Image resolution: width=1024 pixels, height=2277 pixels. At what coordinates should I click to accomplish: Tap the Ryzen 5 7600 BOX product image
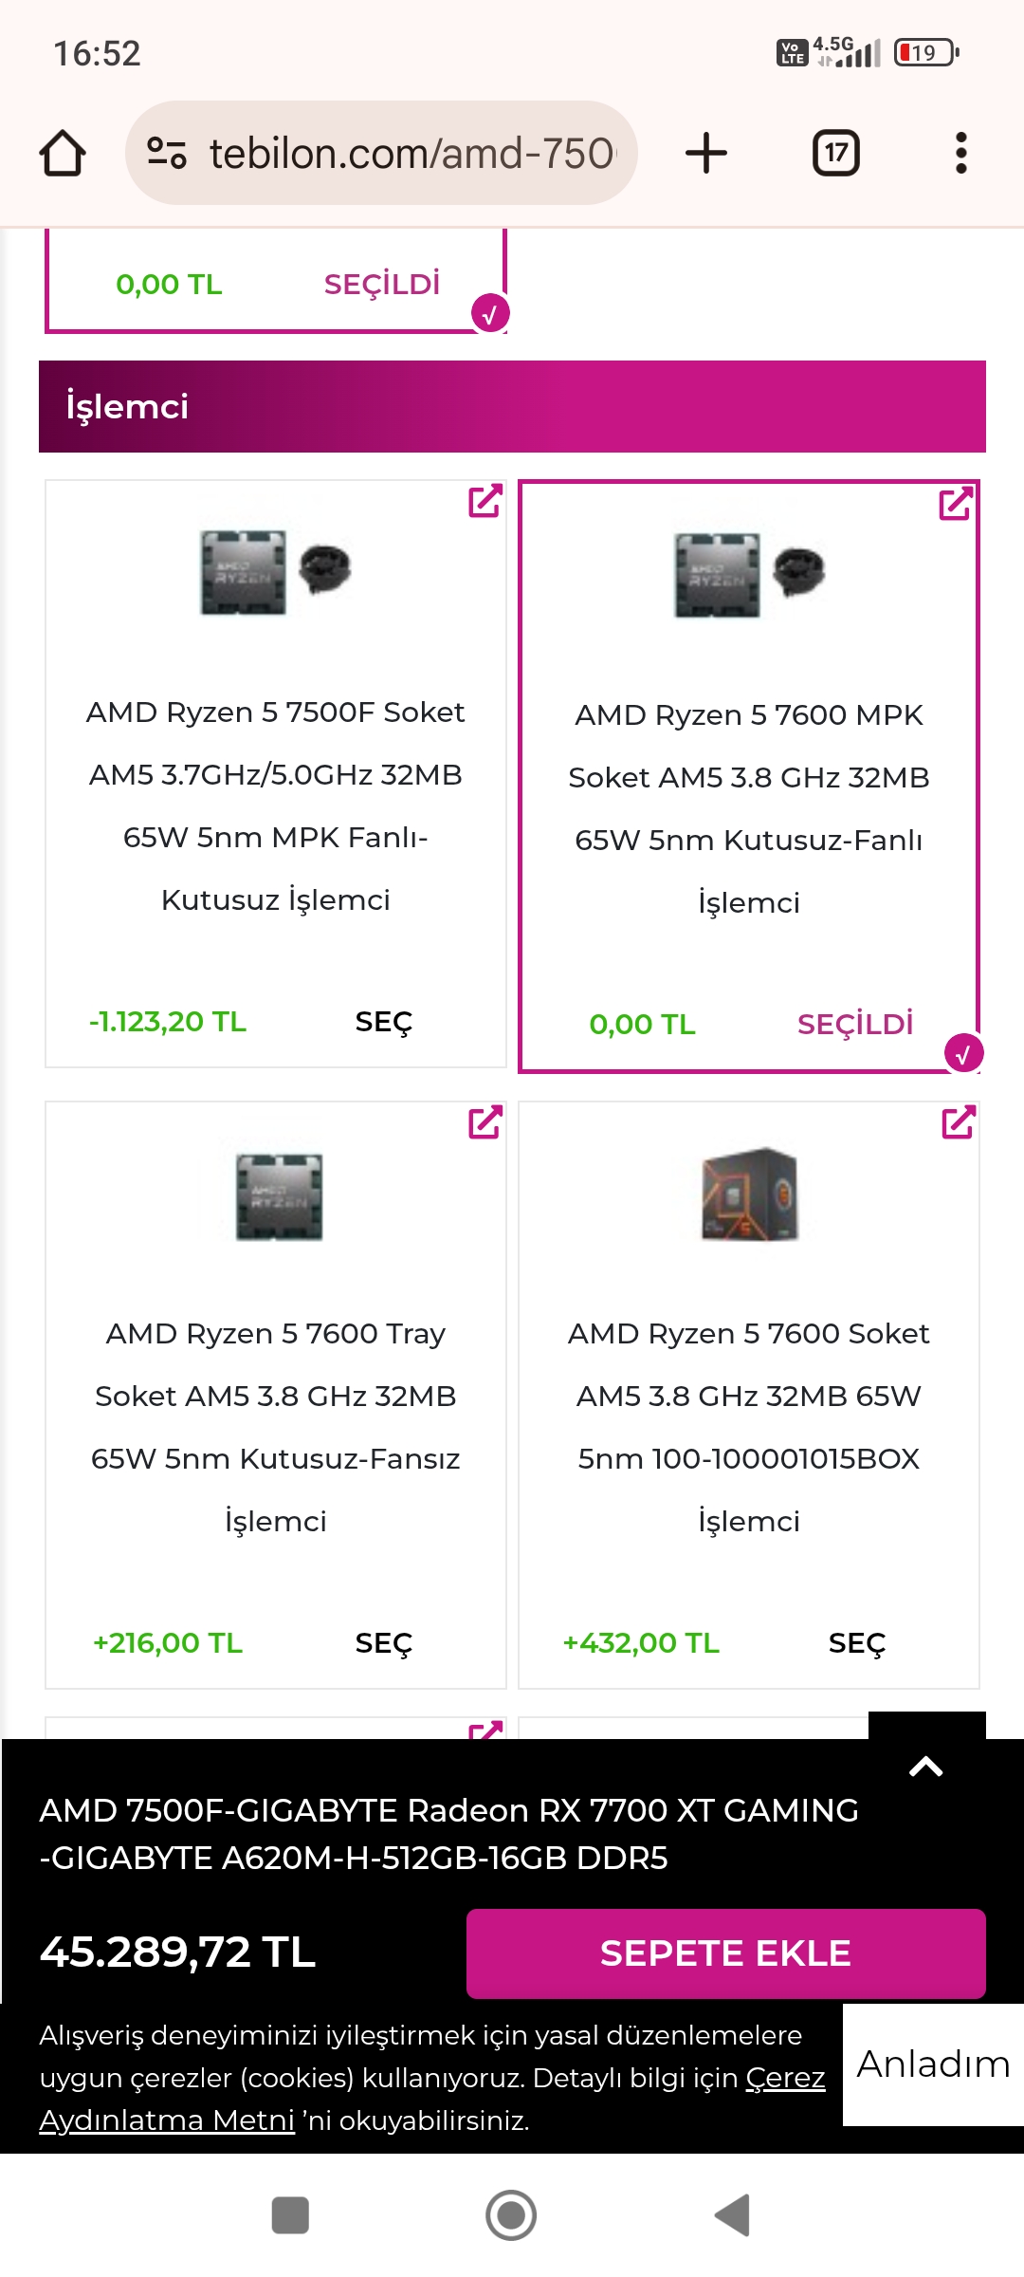coord(749,1195)
